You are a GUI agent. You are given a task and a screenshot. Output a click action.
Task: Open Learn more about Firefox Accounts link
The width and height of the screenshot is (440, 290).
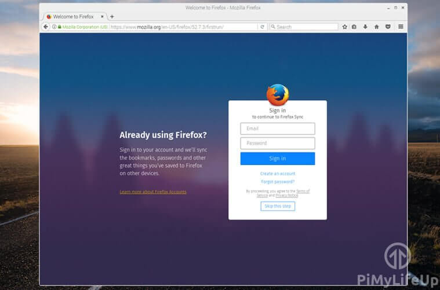pos(153,192)
